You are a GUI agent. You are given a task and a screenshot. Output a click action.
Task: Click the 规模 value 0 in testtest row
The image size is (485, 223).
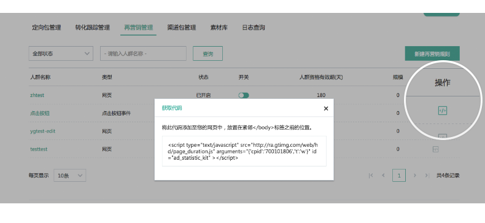point(398,149)
